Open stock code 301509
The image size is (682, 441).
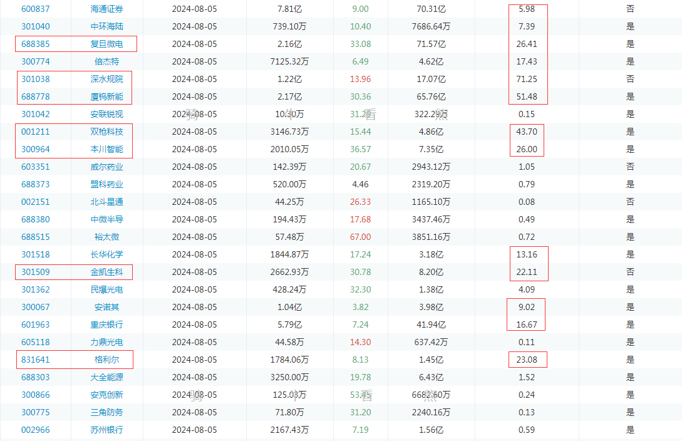pos(36,272)
